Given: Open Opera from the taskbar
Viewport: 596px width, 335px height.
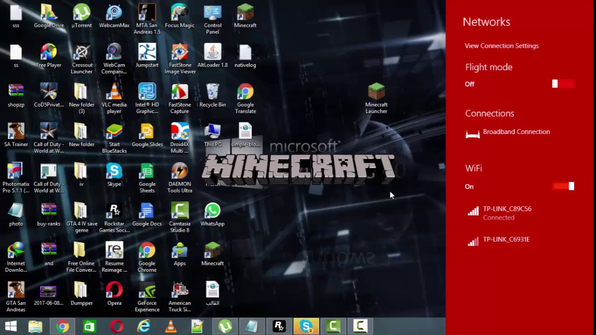Looking at the screenshot, I should point(116,327).
